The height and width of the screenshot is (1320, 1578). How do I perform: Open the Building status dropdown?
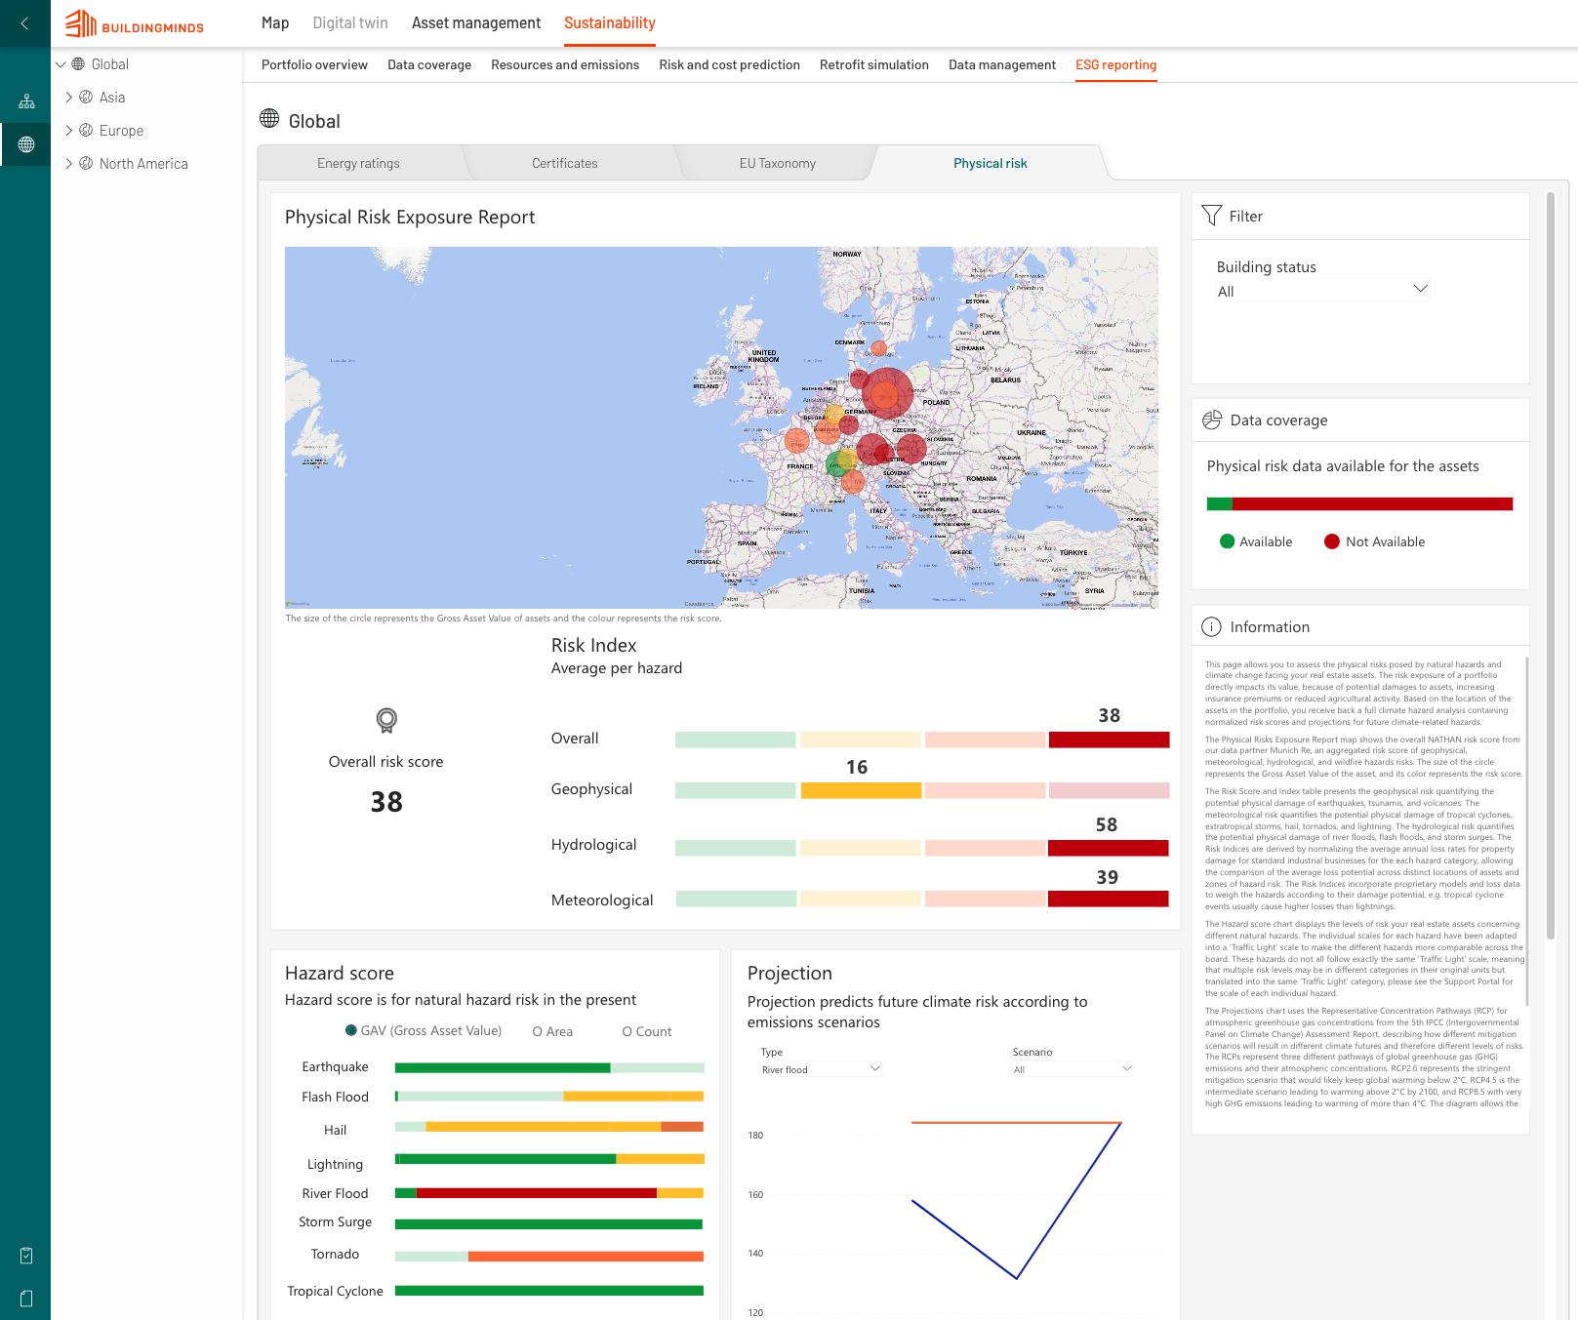click(x=1322, y=291)
